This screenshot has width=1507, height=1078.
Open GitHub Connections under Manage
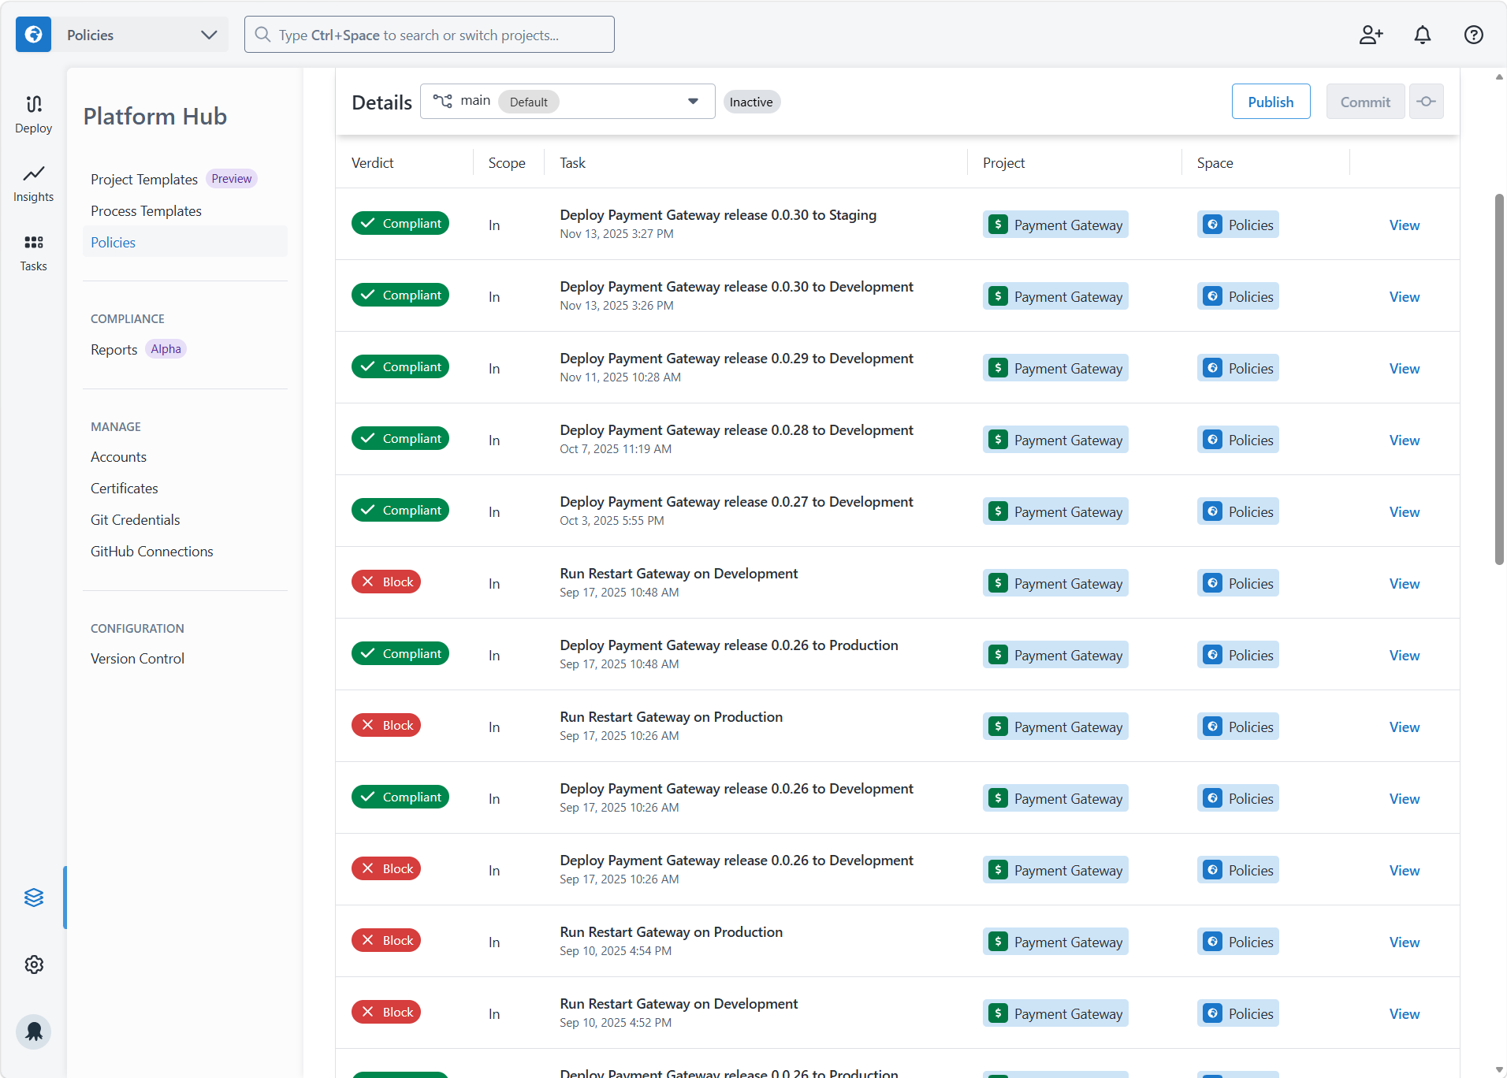point(151,552)
